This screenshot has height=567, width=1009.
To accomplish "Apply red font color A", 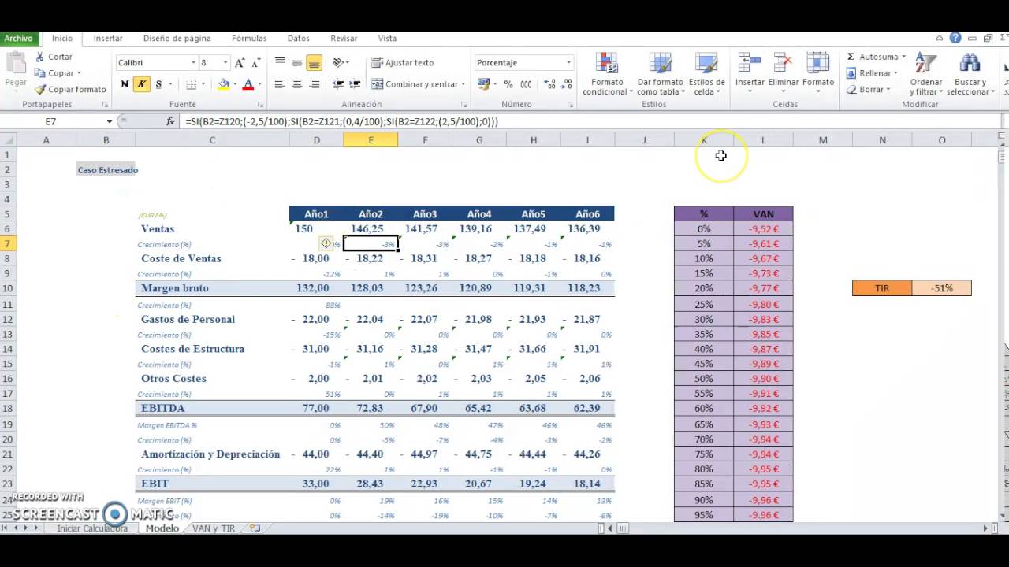I will (248, 84).
